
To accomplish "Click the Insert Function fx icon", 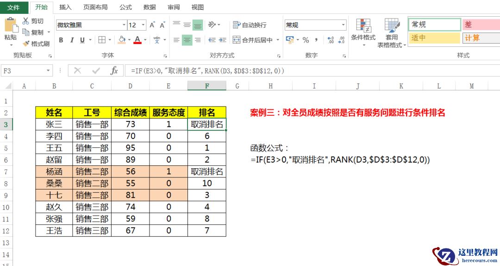I will pos(114,70).
